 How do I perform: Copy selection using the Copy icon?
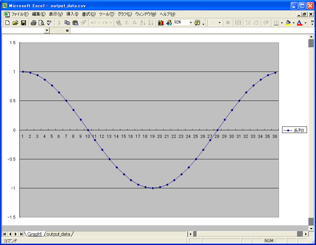[67, 23]
